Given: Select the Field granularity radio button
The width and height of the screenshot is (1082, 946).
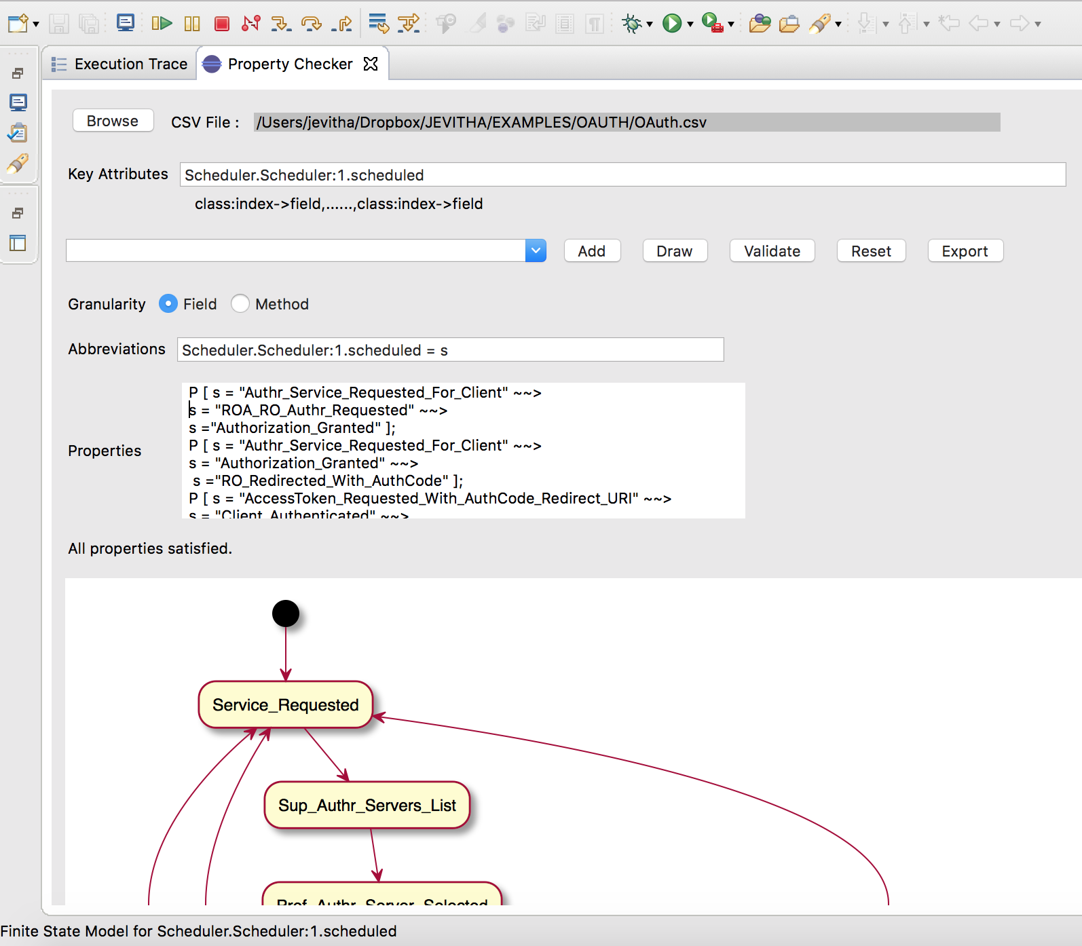Looking at the screenshot, I should (168, 303).
